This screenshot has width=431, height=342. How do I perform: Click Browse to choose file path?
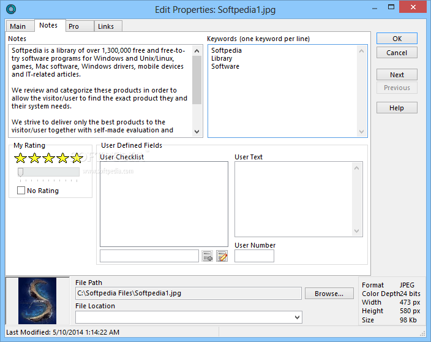(x=329, y=294)
